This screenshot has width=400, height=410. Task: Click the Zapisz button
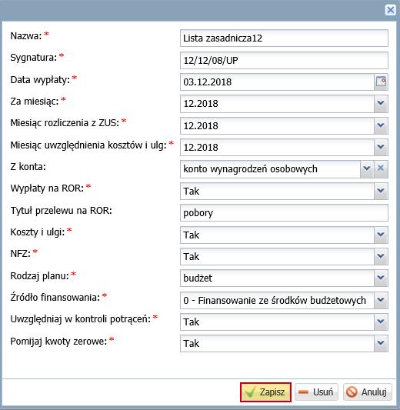tap(265, 392)
